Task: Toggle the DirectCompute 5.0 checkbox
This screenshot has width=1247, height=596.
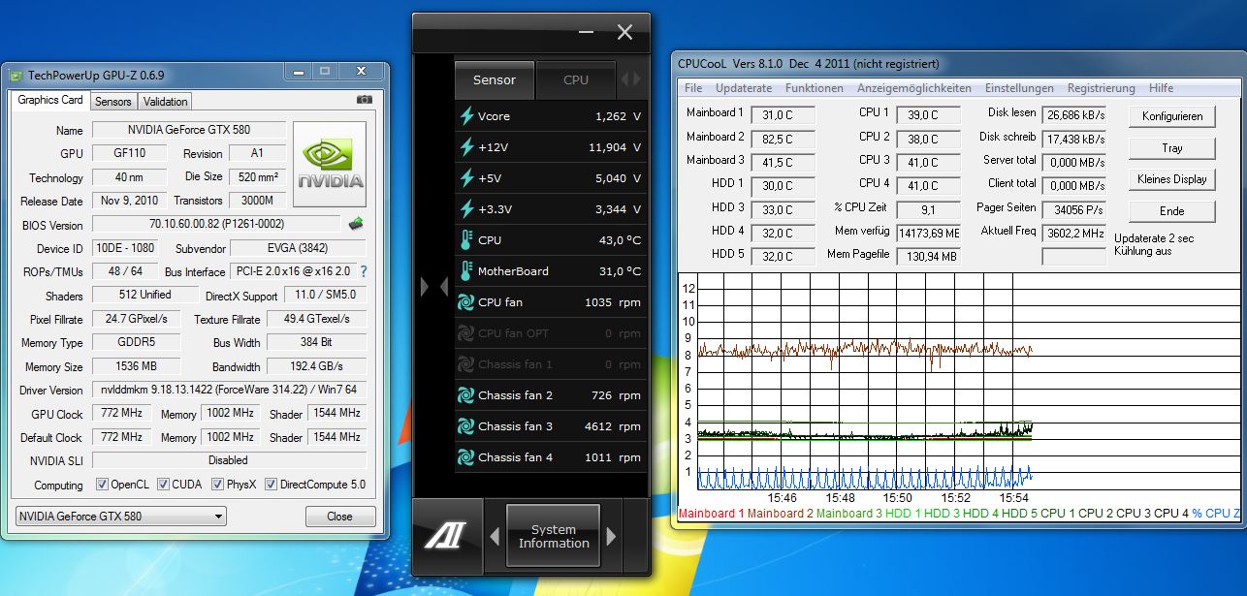Action: pyautogui.click(x=271, y=485)
